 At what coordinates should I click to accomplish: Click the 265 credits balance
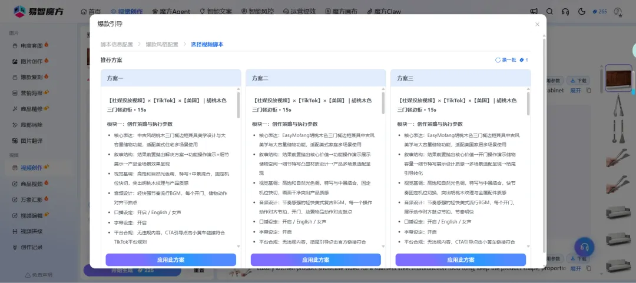[599, 11]
